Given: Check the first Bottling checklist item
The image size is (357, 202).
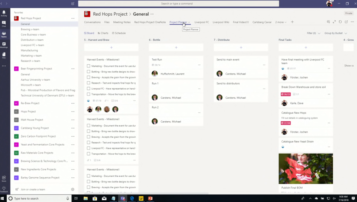Looking at the screenshot, I should (x=89, y=72).
